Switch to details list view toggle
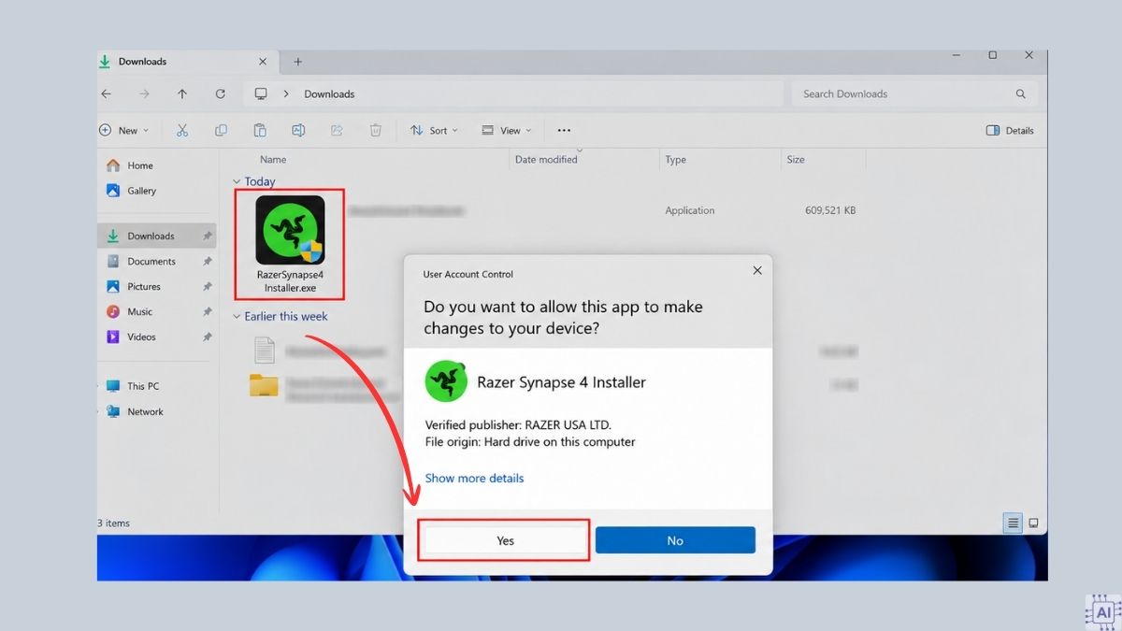Viewport: 1122px width, 631px height. tap(1014, 523)
